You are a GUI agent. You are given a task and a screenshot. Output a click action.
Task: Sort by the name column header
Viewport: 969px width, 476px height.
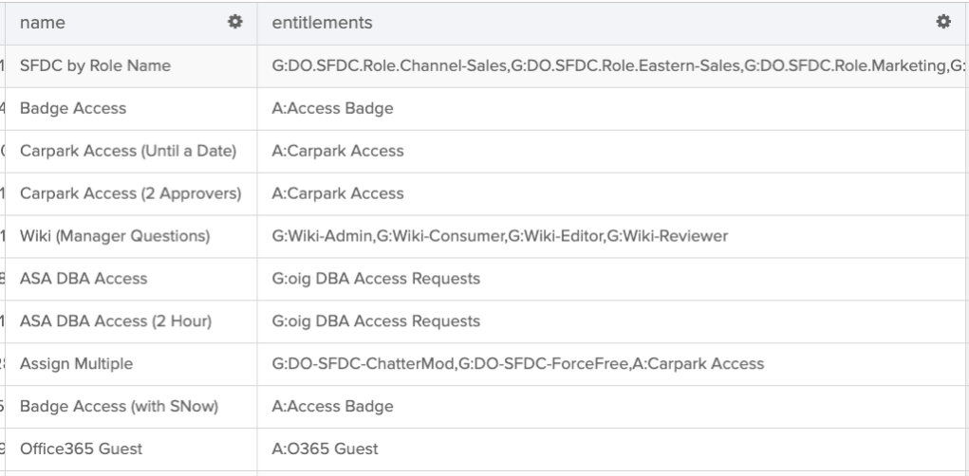point(43,22)
